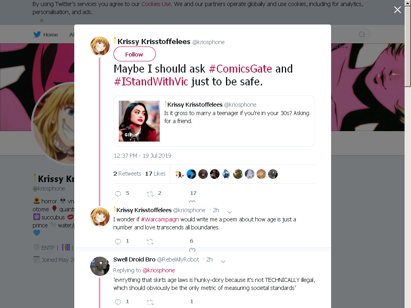
Task: Open the Cookies Use policy link
Action: [156, 4]
